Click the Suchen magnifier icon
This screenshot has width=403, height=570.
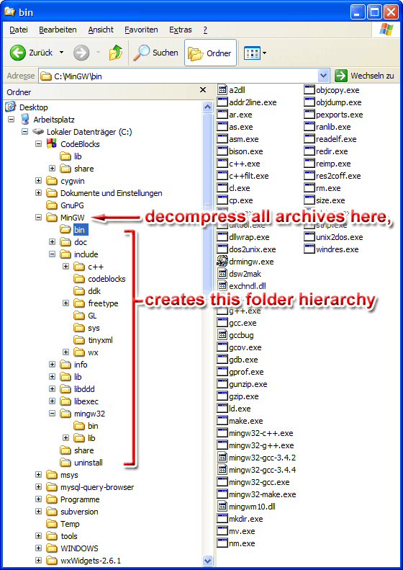tap(141, 53)
